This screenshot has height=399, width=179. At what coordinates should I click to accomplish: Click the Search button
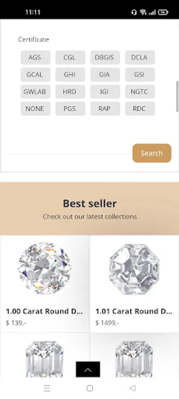click(152, 153)
